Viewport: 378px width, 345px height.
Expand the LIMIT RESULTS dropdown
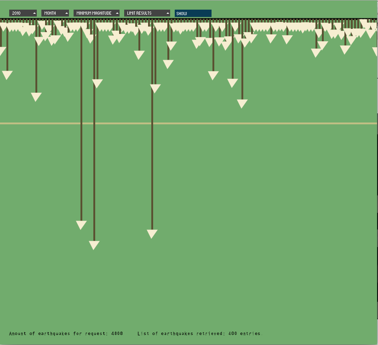147,13
